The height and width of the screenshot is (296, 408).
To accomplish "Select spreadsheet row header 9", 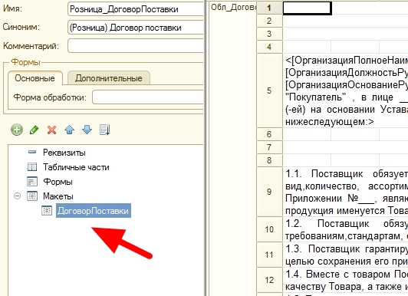I will 269,192.
